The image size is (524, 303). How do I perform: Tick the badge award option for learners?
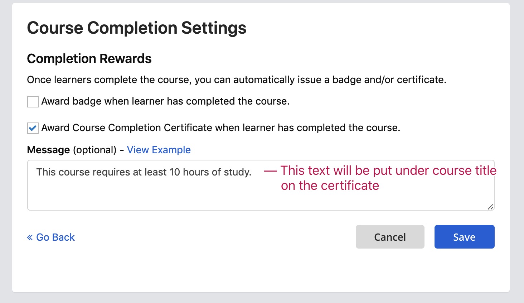[33, 102]
